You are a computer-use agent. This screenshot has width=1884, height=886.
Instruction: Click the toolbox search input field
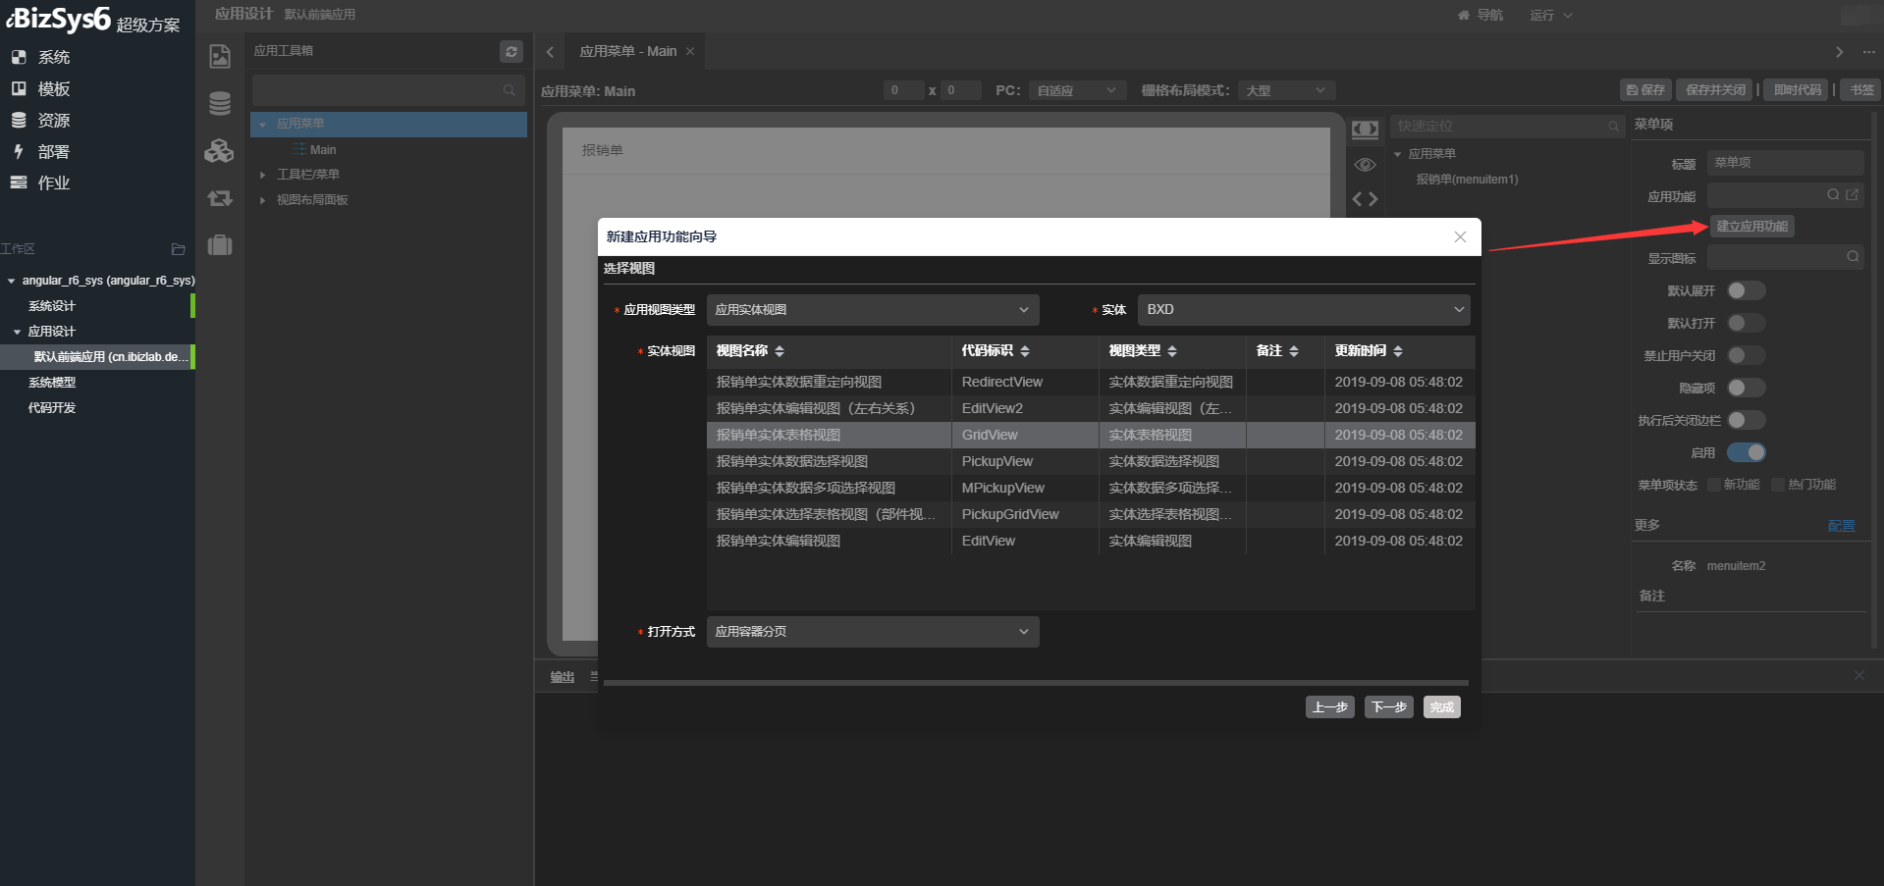[388, 90]
